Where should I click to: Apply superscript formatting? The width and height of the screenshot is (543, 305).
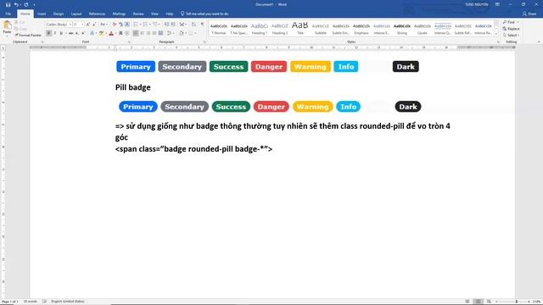pyautogui.click(x=83, y=33)
